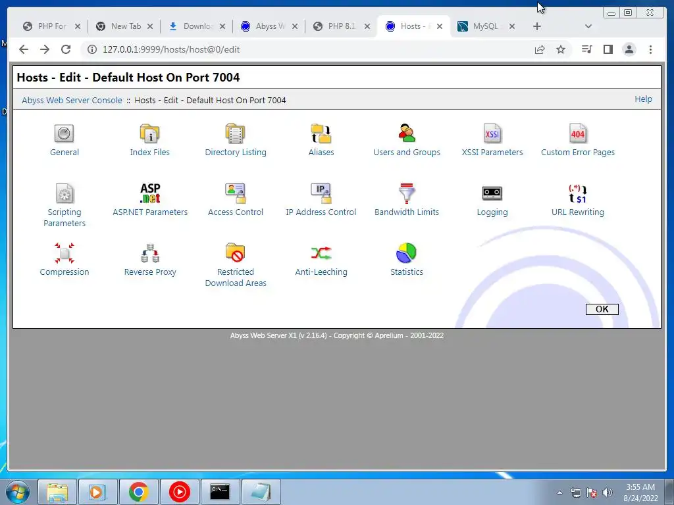Open the Access Control icon
The image size is (674, 505).
(235, 193)
